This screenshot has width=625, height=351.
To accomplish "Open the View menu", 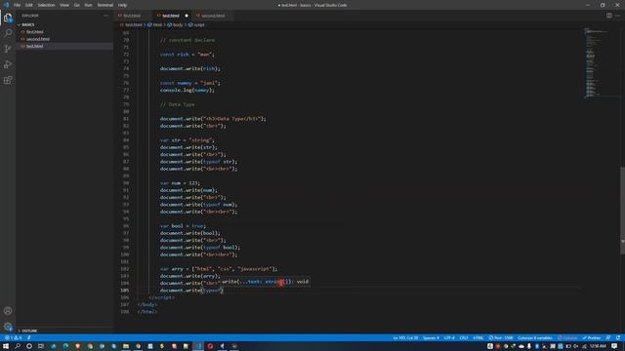I will [x=64, y=5].
